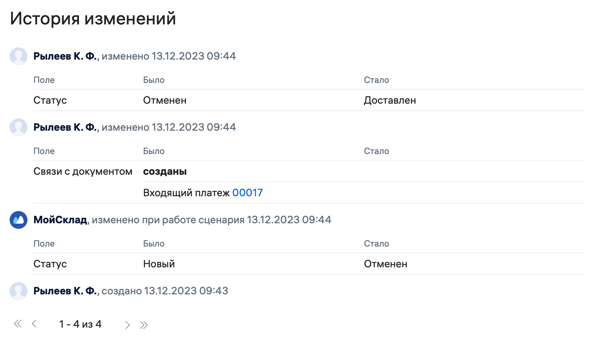Screen dimensions: 613x351
Task: Select the созданы text in second entry
Action: pos(165,171)
